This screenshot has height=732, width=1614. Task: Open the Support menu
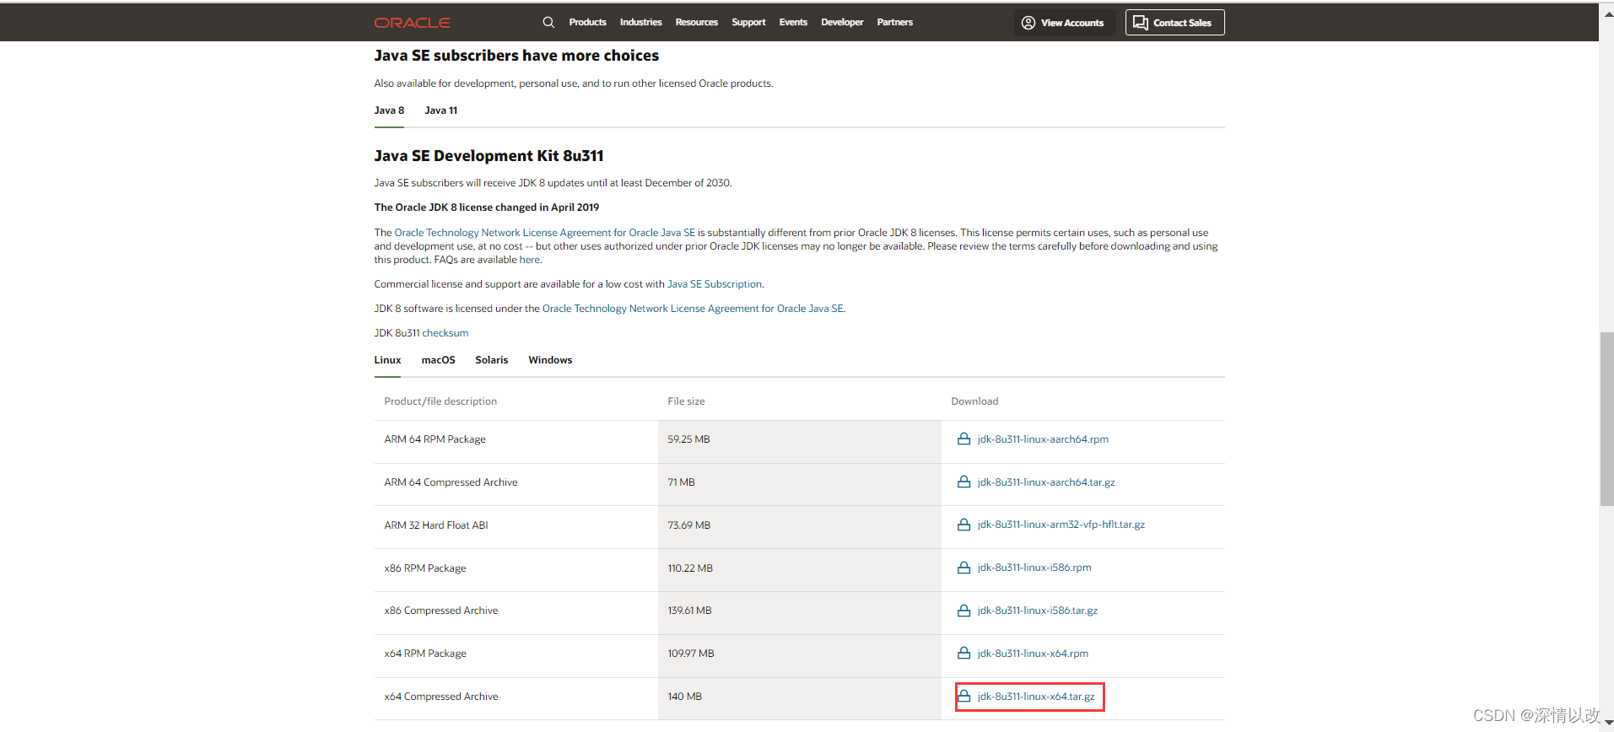click(748, 23)
